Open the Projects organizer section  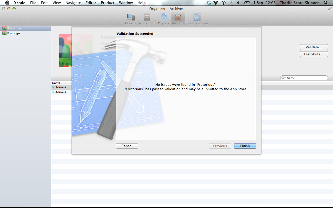coord(163,19)
